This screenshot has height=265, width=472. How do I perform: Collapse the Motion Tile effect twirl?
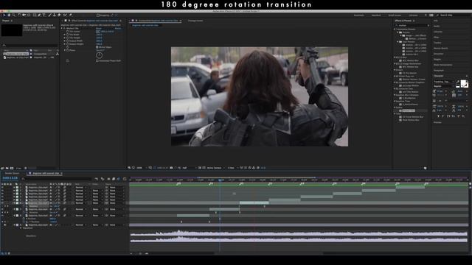pyautogui.click(x=62, y=28)
